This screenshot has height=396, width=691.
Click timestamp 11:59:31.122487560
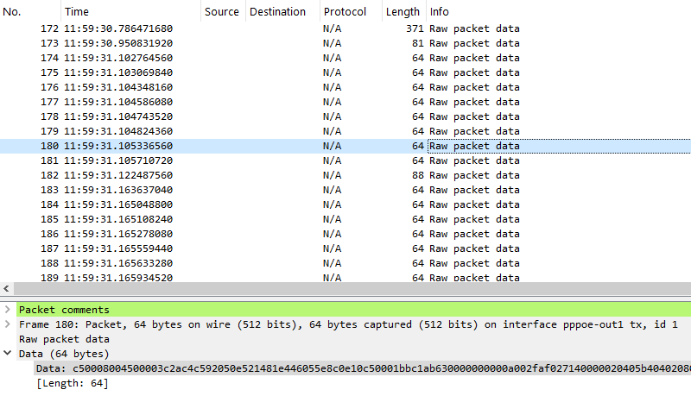[118, 175]
